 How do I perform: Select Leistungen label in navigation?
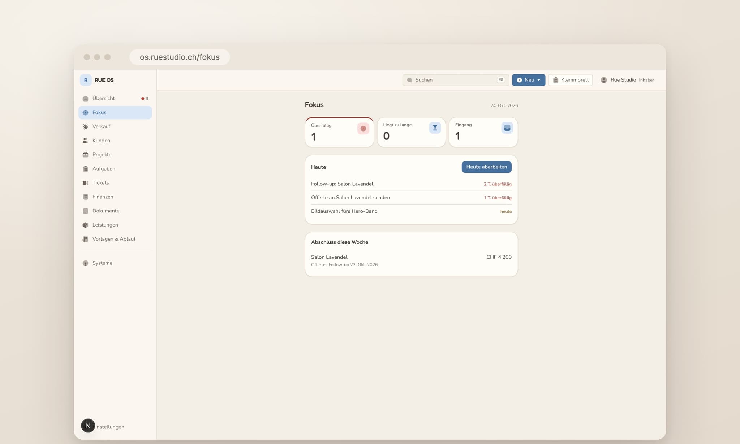(x=105, y=225)
